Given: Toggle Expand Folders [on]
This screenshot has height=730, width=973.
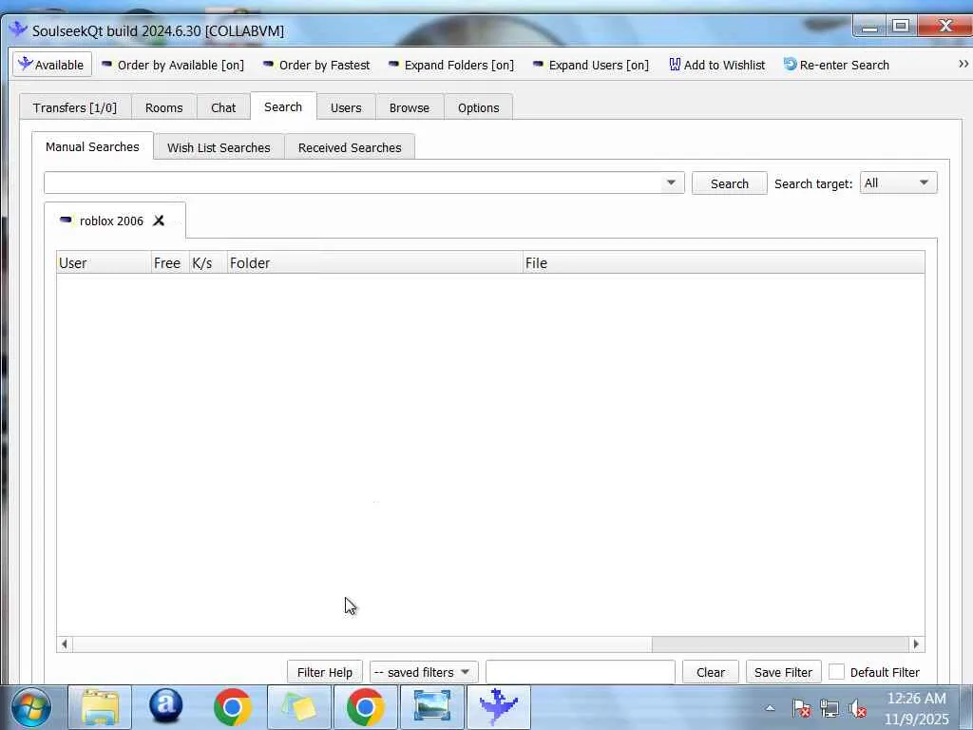Looking at the screenshot, I should coord(450,65).
